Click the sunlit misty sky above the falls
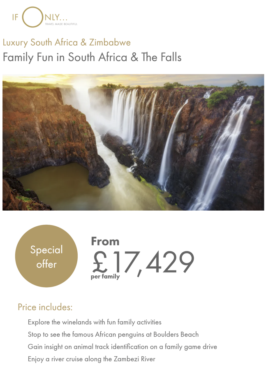The width and height of the screenshot is (266, 372). tap(82, 80)
